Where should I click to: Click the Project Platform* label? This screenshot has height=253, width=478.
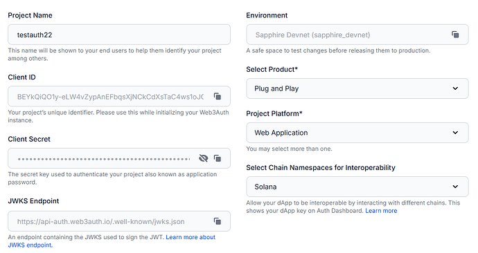click(274, 113)
